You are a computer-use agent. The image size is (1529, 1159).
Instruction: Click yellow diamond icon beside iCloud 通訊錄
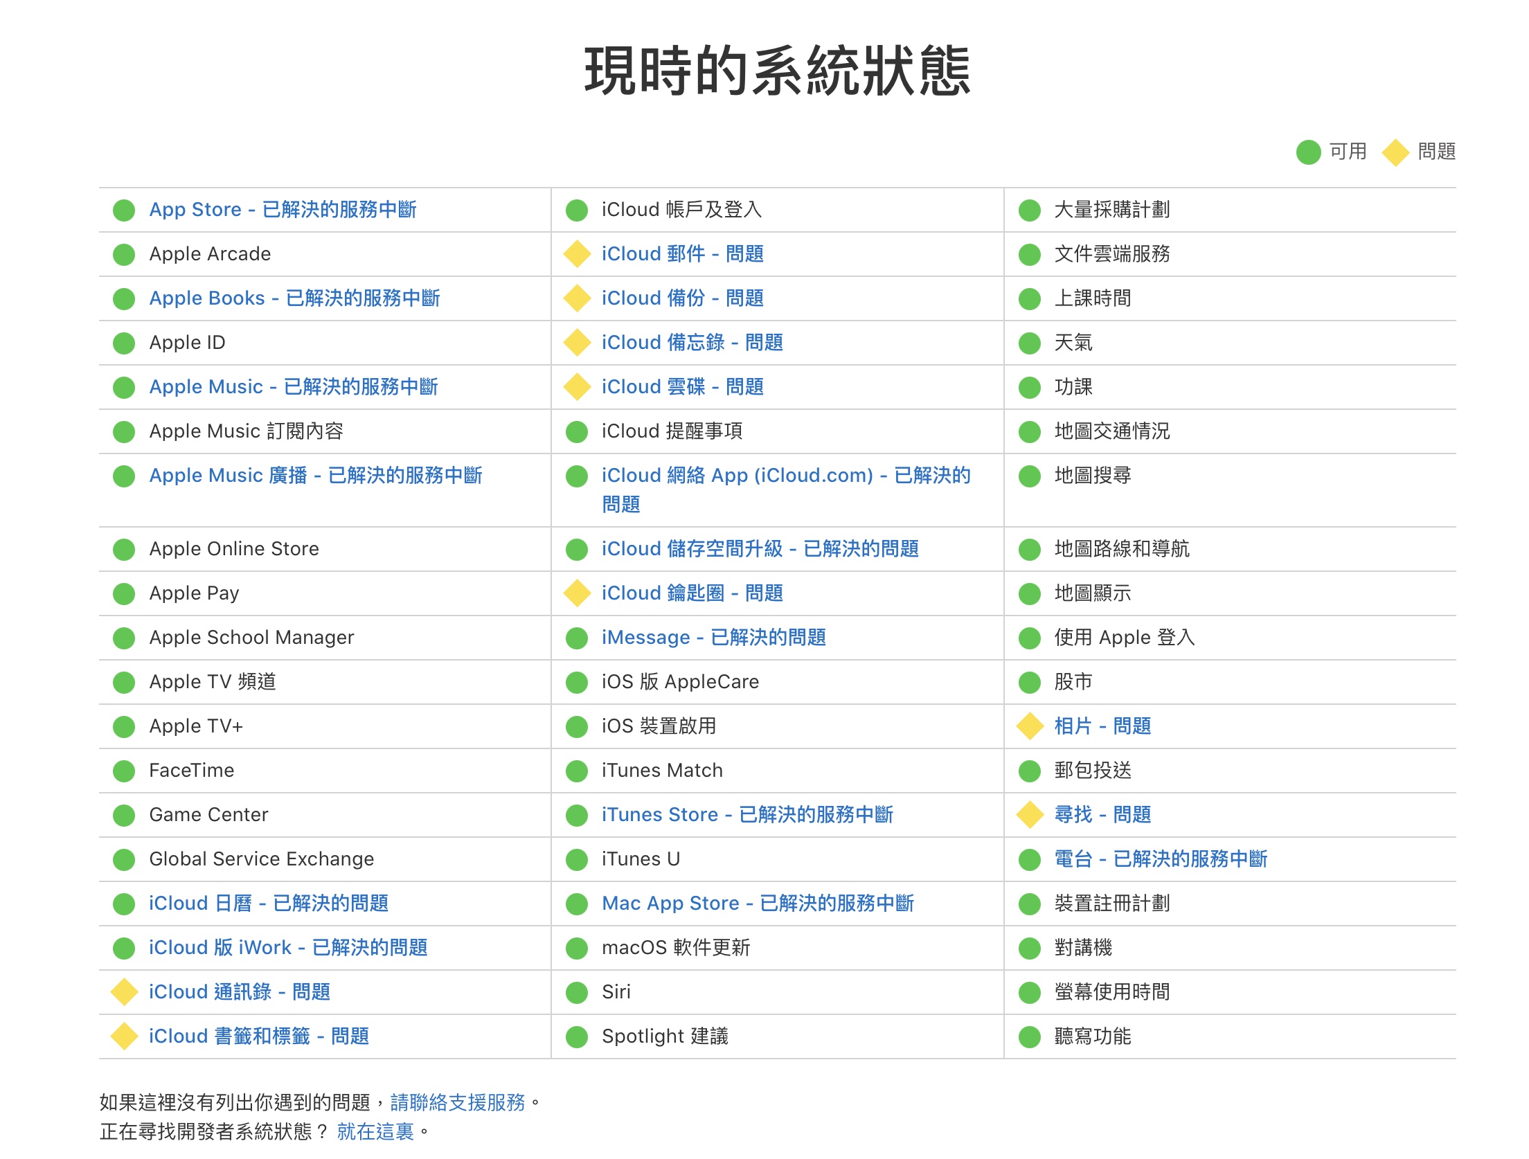[124, 992]
